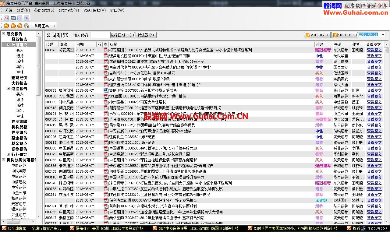Open the PDF icon for 吉利汽车 report
The height and width of the screenshot is (232, 390).
(x=106, y=73)
